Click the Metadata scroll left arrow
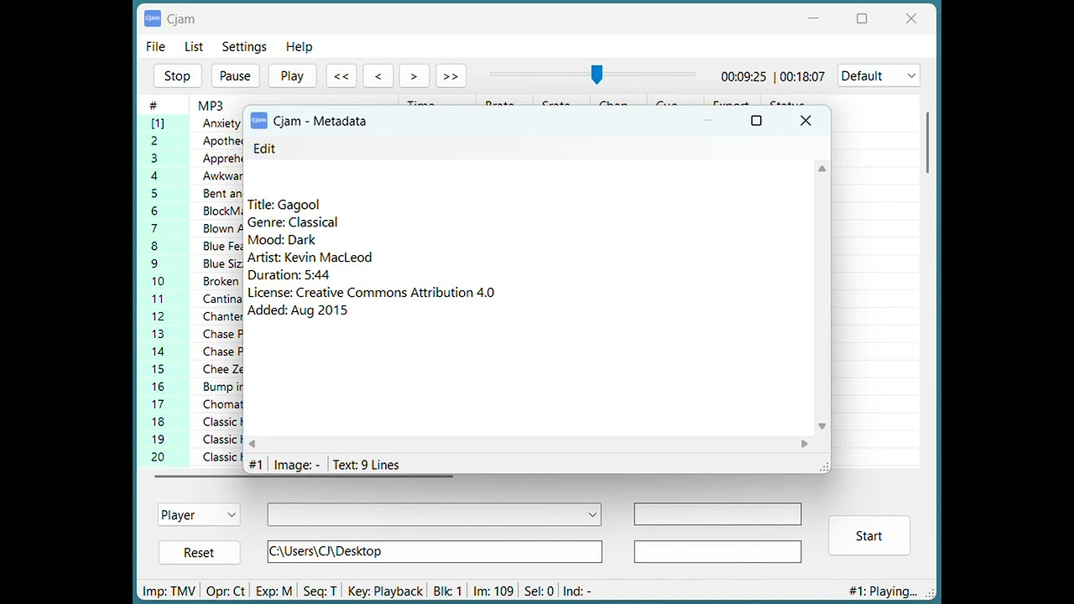Viewport: 1074px width, 604px height. (x=252, y=444)
